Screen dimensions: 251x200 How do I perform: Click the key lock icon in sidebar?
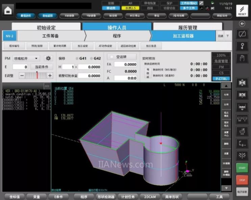click(242, 46)
